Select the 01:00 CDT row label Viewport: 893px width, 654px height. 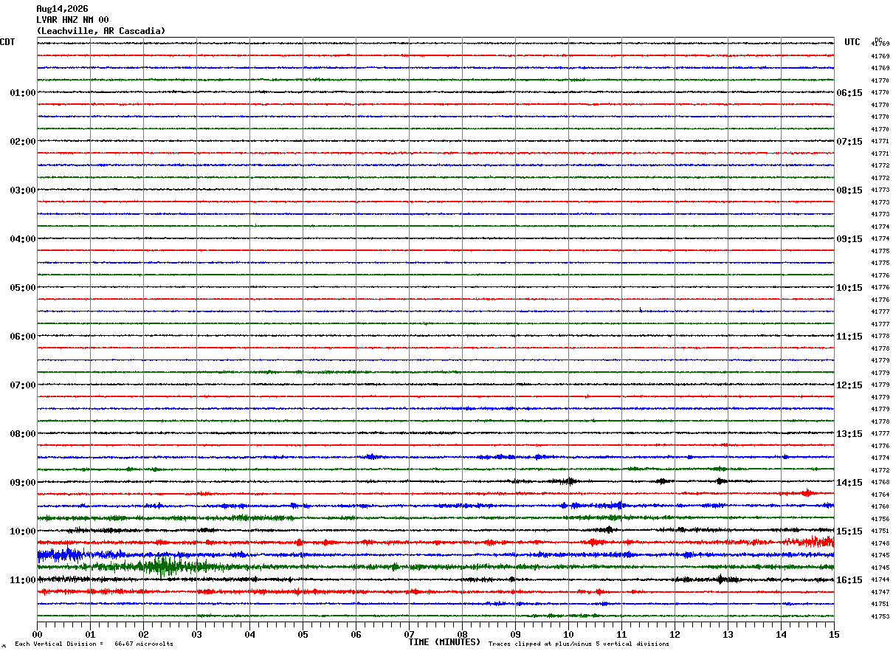point(23,93)
